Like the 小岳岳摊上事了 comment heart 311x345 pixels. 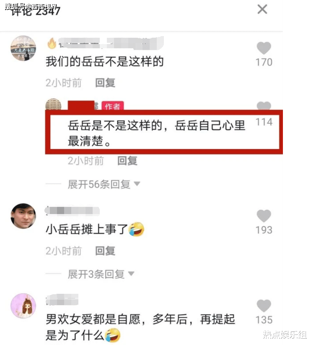(264, 216)
